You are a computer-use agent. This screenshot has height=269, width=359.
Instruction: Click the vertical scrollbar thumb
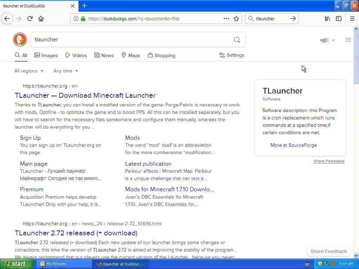[x=356, y=58]
